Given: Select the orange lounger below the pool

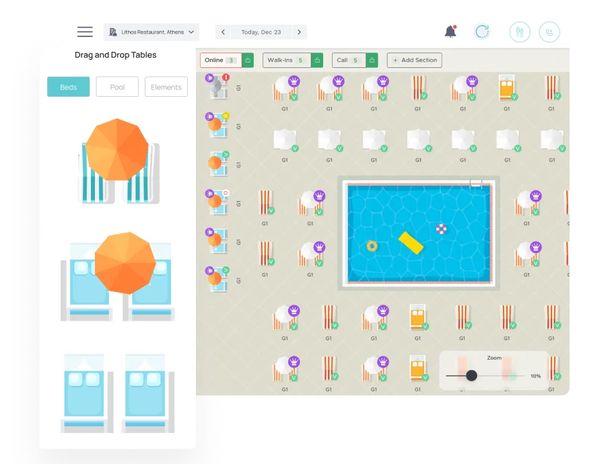Looking at the screenshot, I should point(418,317).
